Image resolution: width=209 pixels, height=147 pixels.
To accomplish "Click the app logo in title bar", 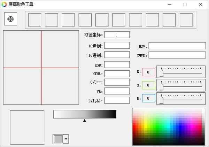I will tap(4, 5).
